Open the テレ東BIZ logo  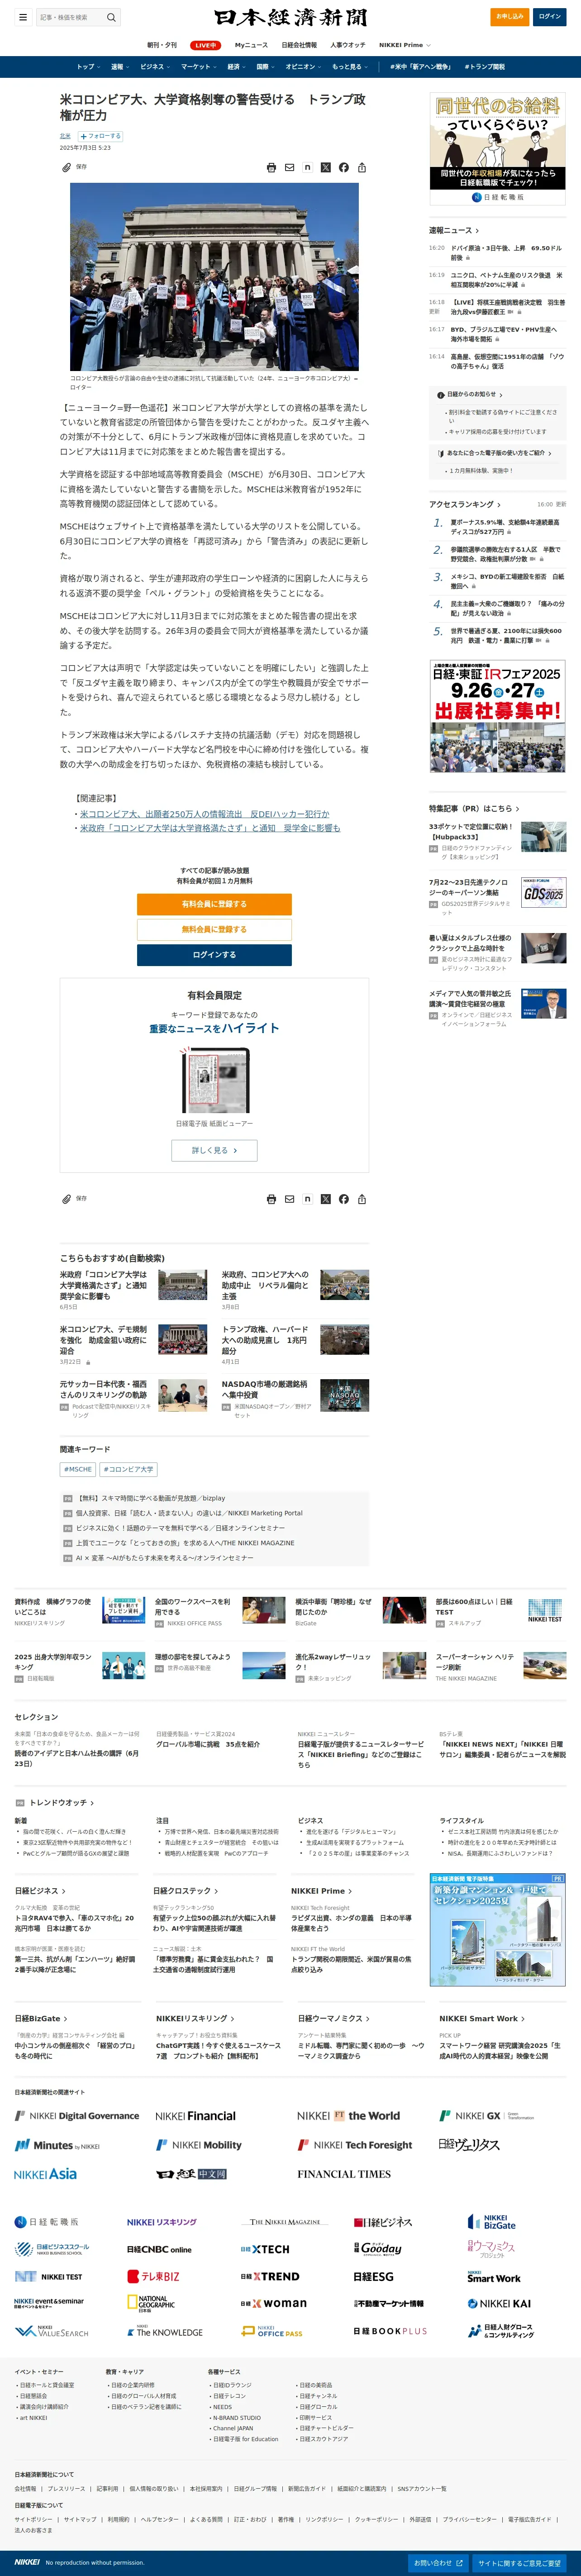click(153, 2276)
